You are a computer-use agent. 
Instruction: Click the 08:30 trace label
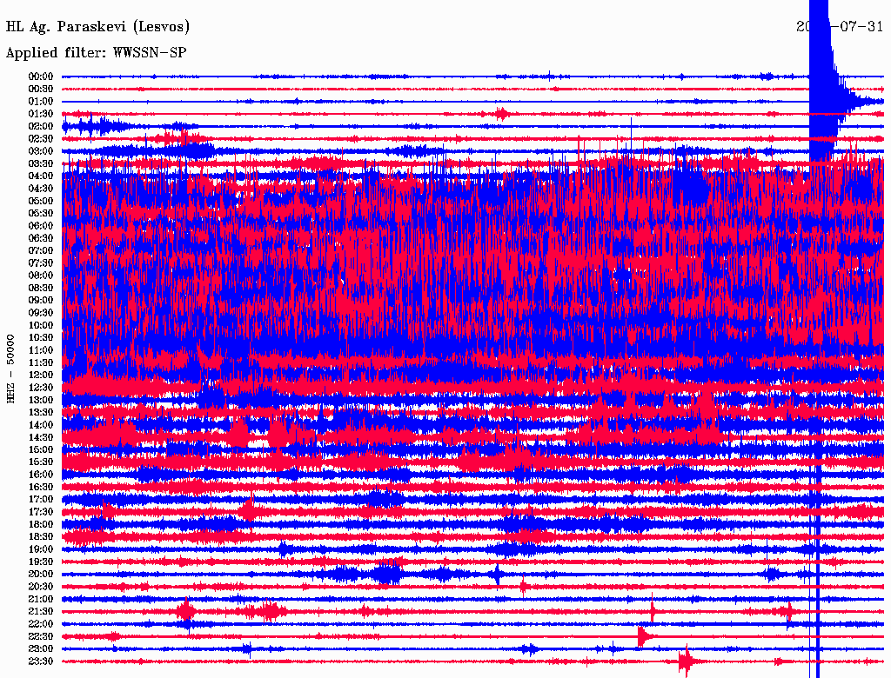[x=41, y=288]
